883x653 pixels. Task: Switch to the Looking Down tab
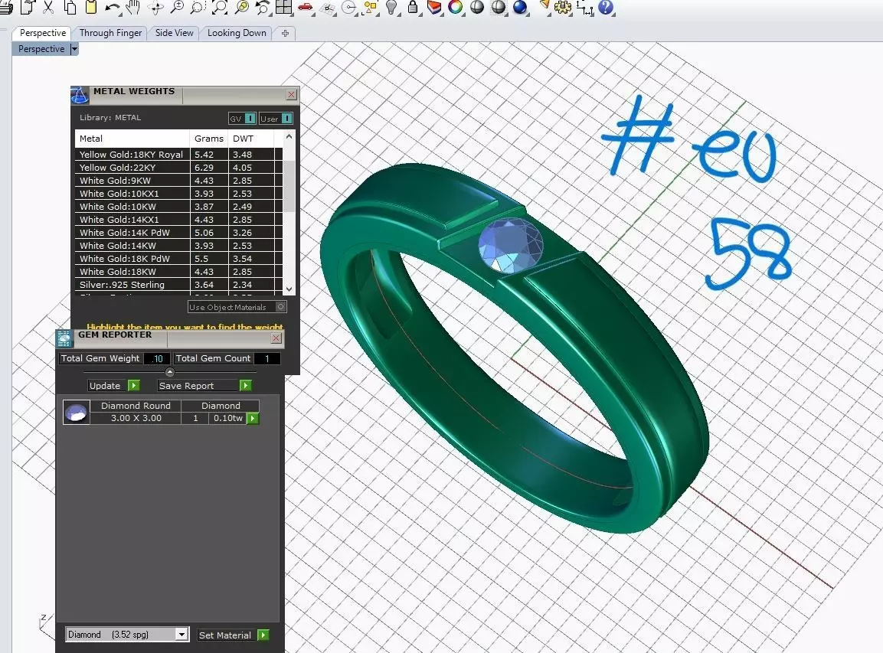click(237, 33)
